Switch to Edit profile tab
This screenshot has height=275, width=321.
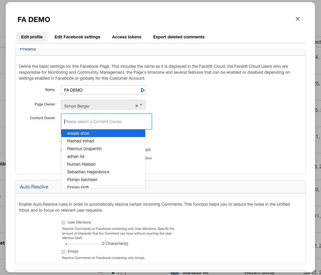coord(32,37)
